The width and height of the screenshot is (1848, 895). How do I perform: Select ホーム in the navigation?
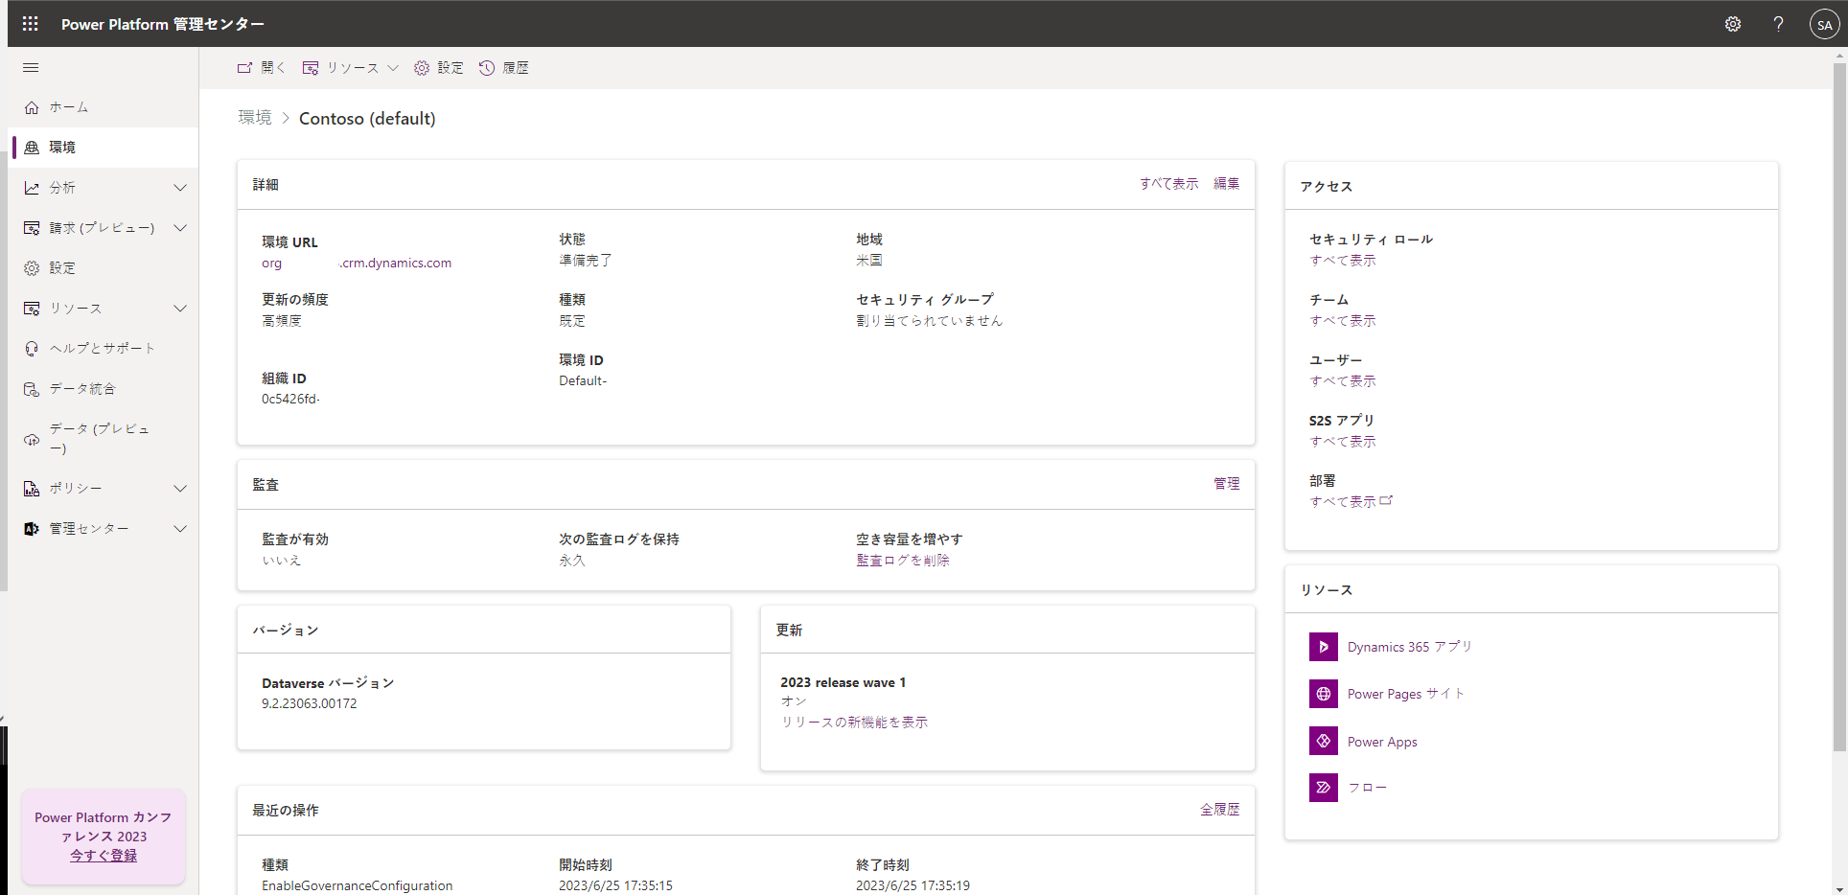(104, 107)
